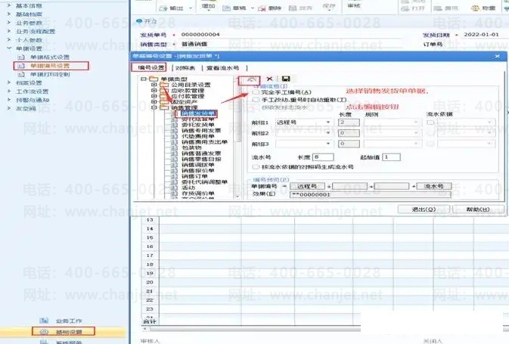Open 单据编号设置 in the sidebar
This screenshot has width=509, height=344.
pyautogui.click(x=50, y=66)
